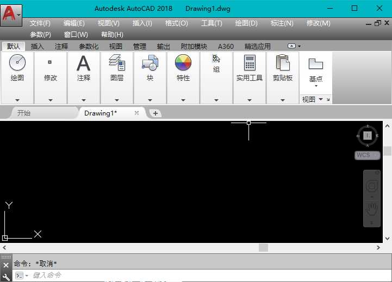Switch to the 参数化 ribbon tab
Image resolution: width=392 pixels, height=282 pixels.
pos(89,47)
